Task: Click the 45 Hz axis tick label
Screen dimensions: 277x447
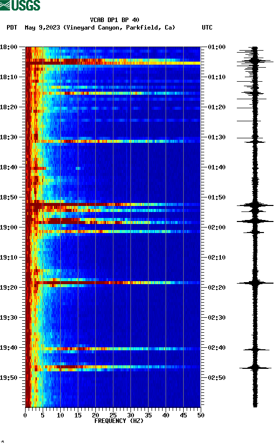Action: 183,415
